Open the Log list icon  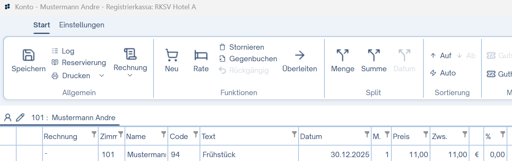point(55,51)
